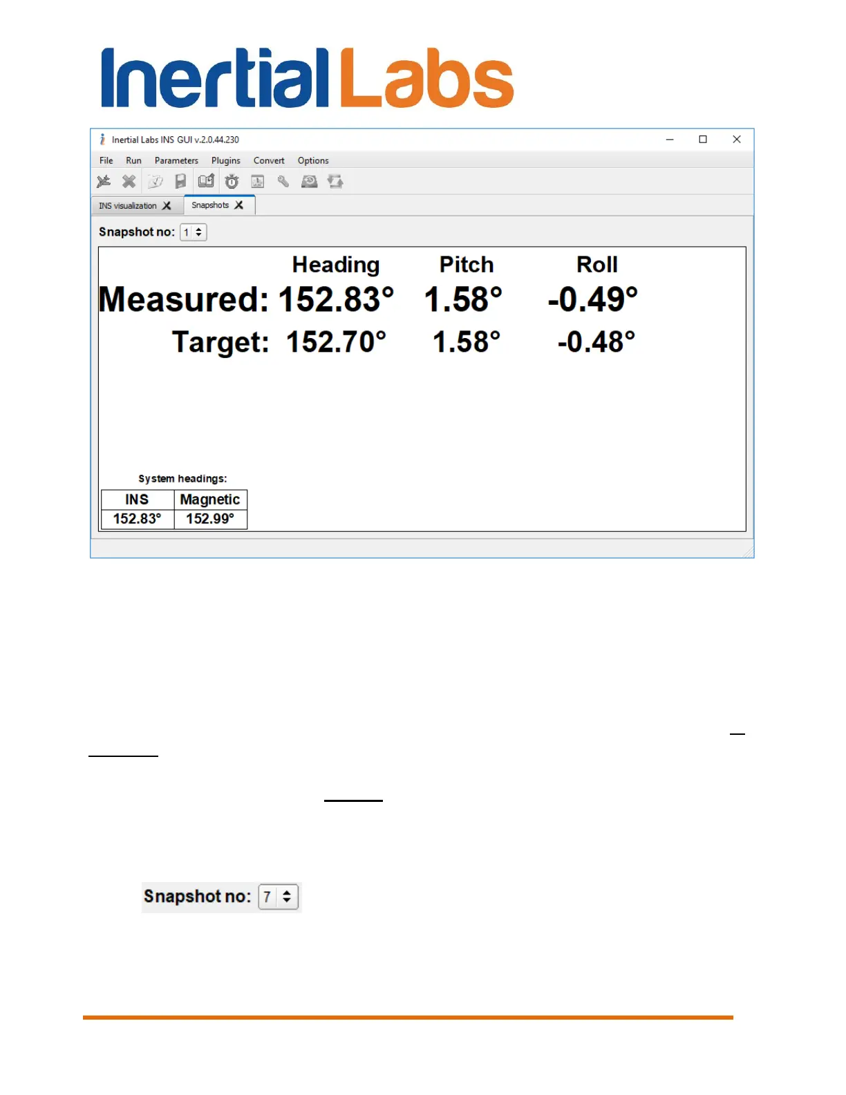Click the Target row label

click(x=220, y=342)
